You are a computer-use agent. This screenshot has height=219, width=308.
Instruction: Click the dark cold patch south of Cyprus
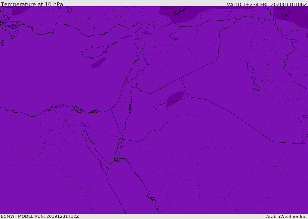pyautogui.click(x=98, y=62)
